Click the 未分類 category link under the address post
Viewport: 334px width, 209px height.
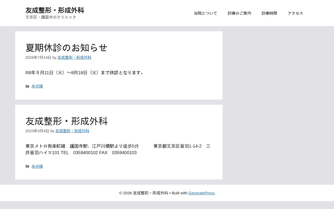coord(37,166)
